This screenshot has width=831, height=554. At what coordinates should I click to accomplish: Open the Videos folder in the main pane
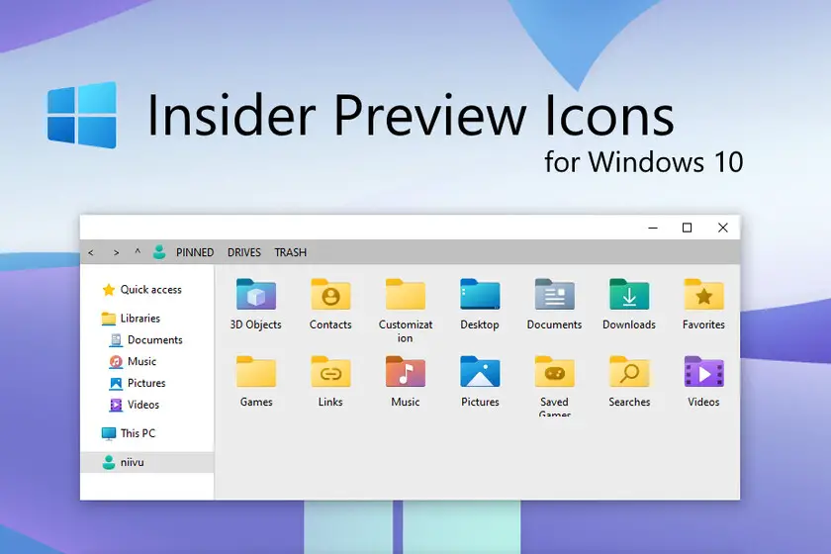coord(703,372)
